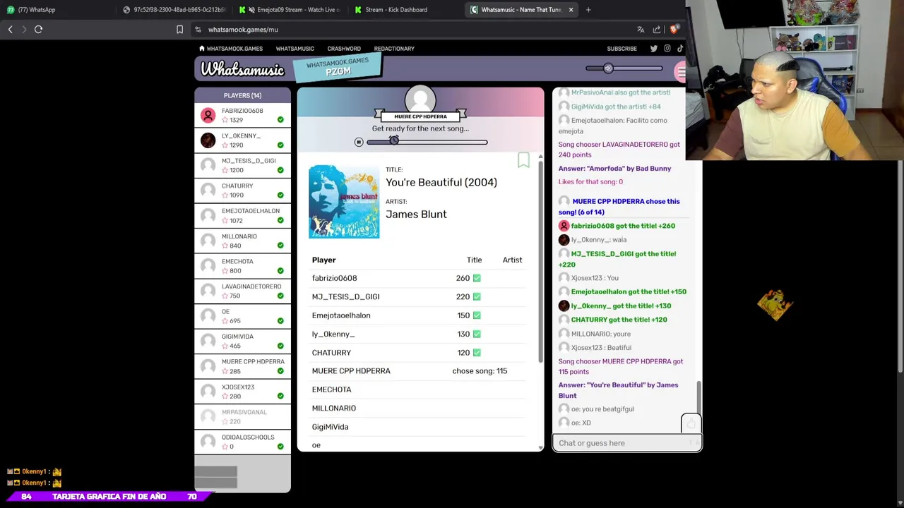904x508 pixels.
Task: Click the PLAYERS (14) header
Action: click(242, 95)
